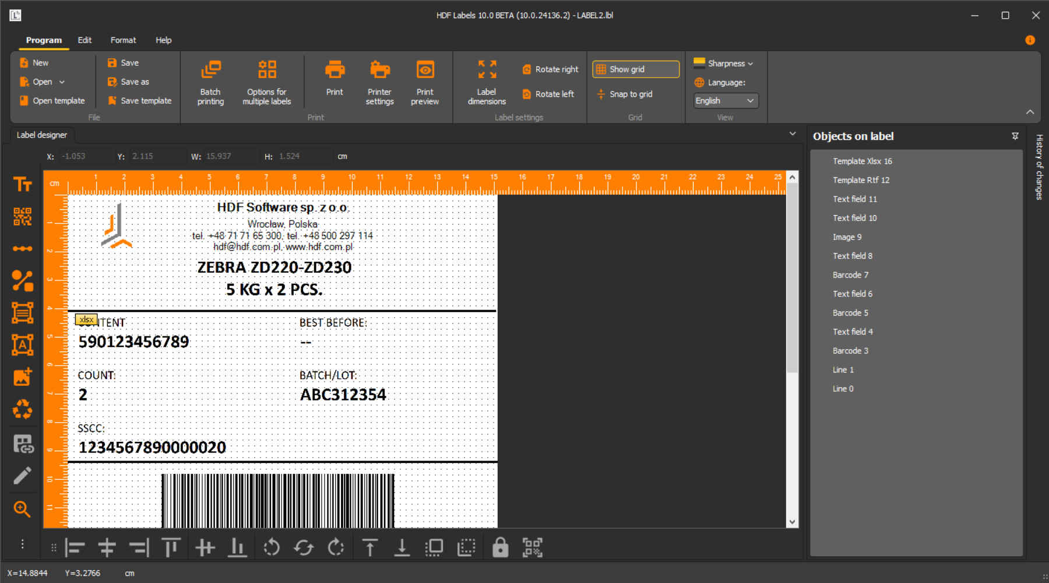This screenshot has width=1049, height=583.
Task: Select the QR code barcode tool
Action: coord(22,216)
